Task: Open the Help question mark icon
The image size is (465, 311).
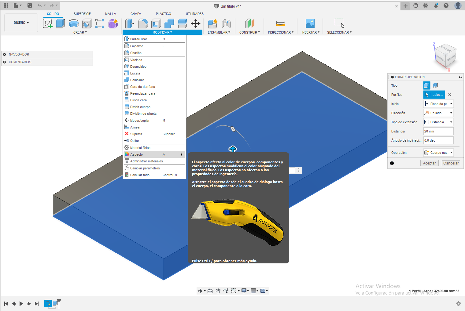Action: 446,5
